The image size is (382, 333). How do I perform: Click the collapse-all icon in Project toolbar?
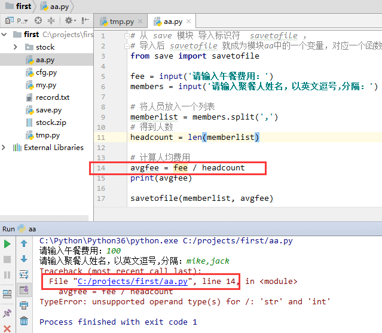51,20
